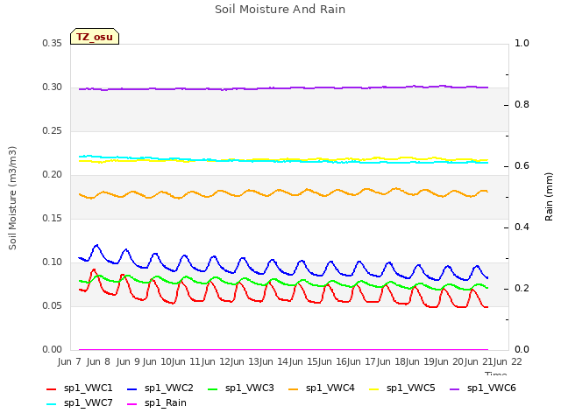Click the orange sp1_VWC4 legend swatch
This screenshot has width=561, height=420.
294,388
